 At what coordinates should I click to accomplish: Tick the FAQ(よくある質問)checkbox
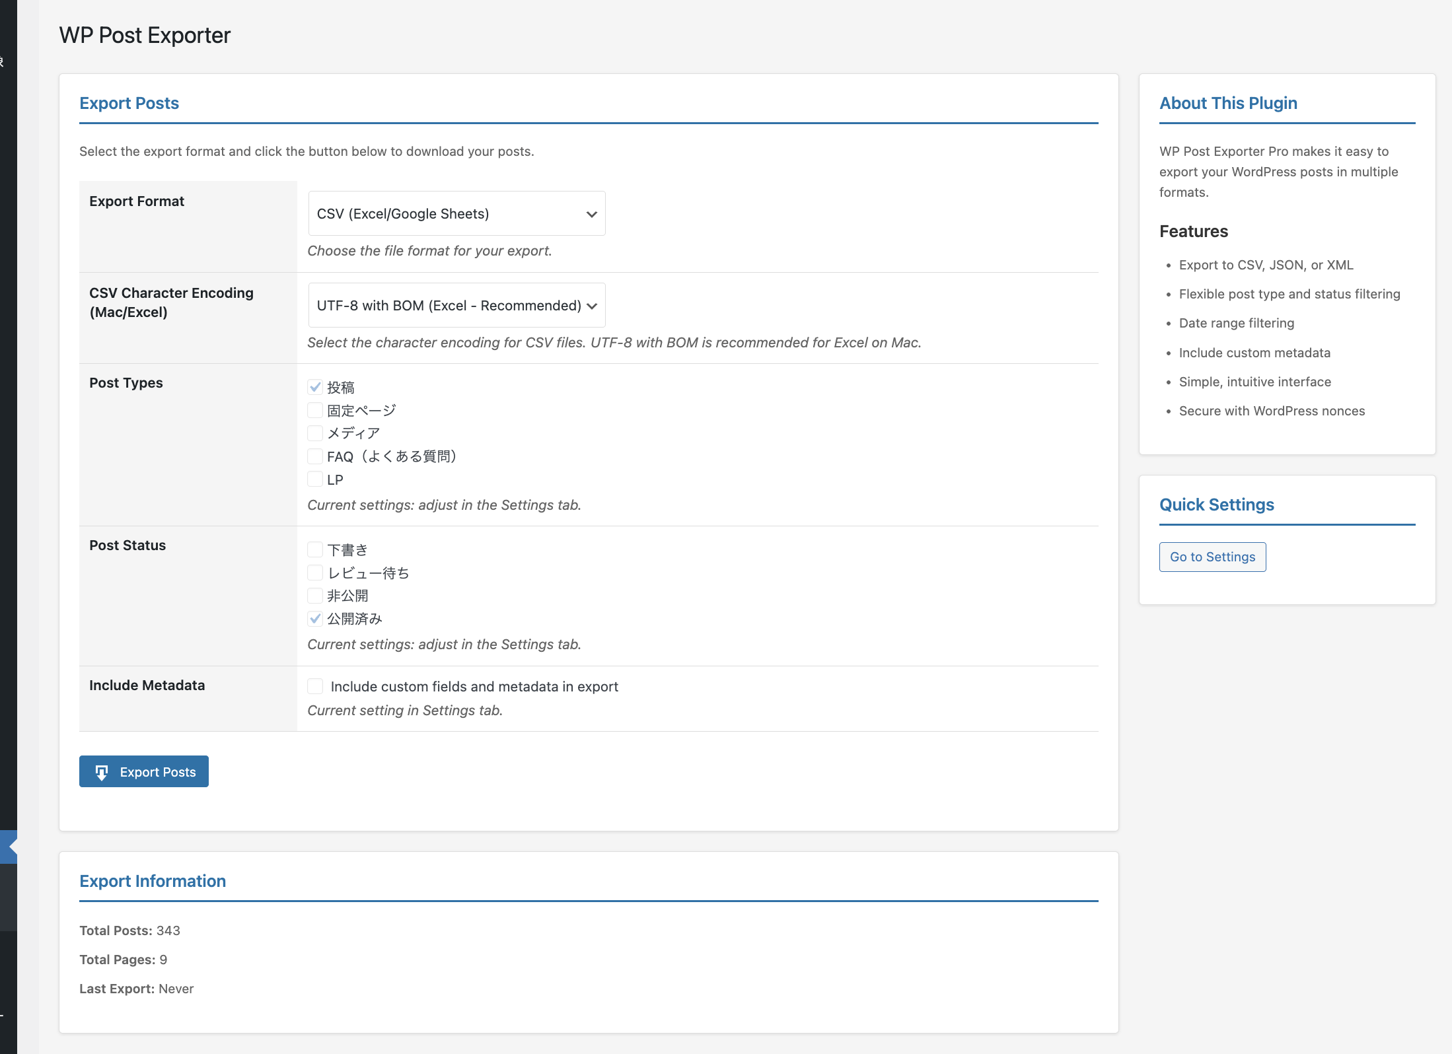point(315,456)
